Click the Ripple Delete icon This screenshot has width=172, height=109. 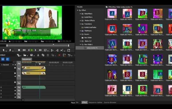(x=64, y=55)
